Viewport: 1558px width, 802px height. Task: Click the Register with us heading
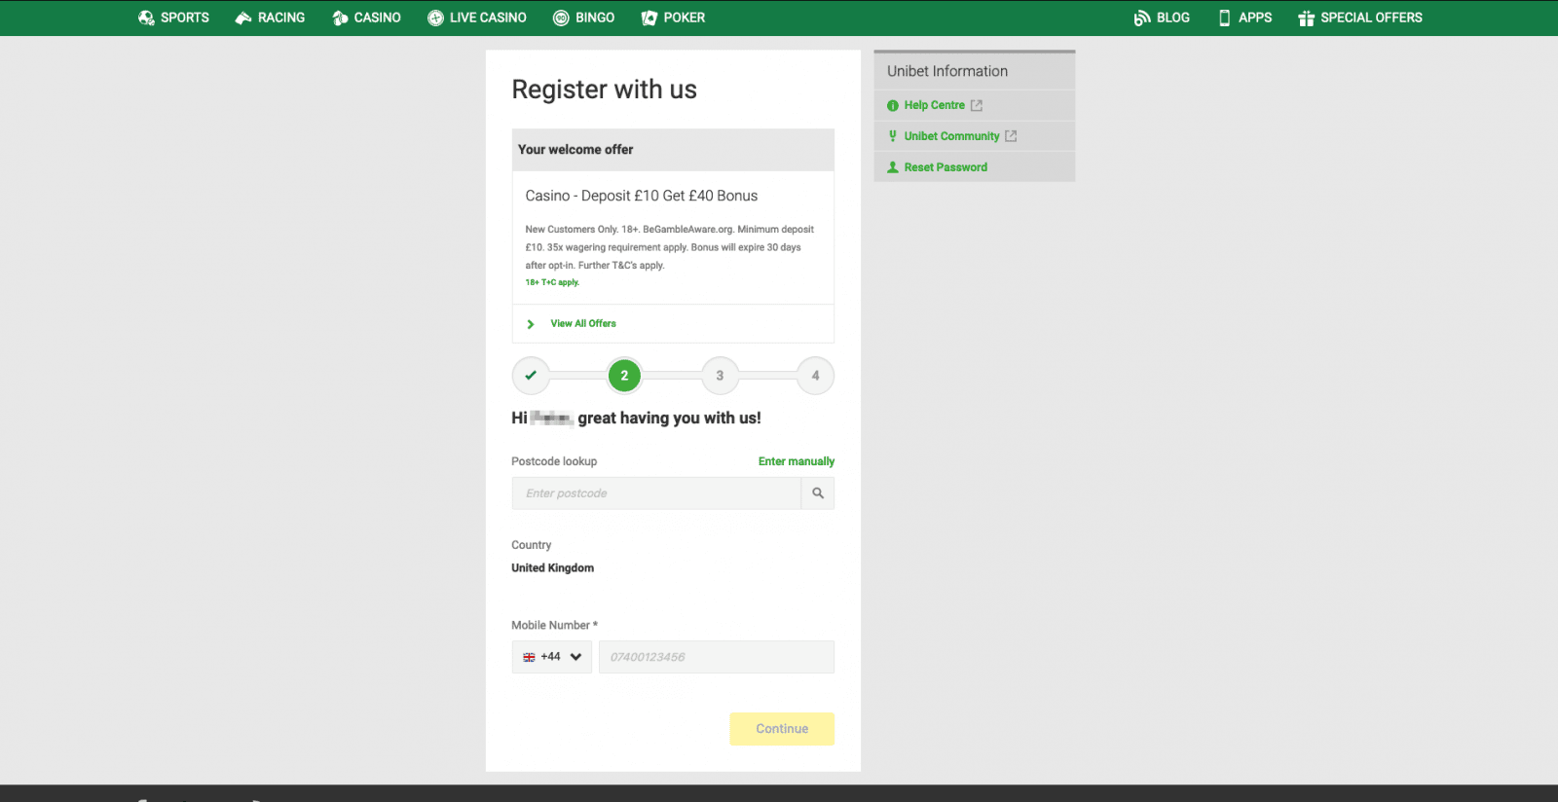(605, 90)
